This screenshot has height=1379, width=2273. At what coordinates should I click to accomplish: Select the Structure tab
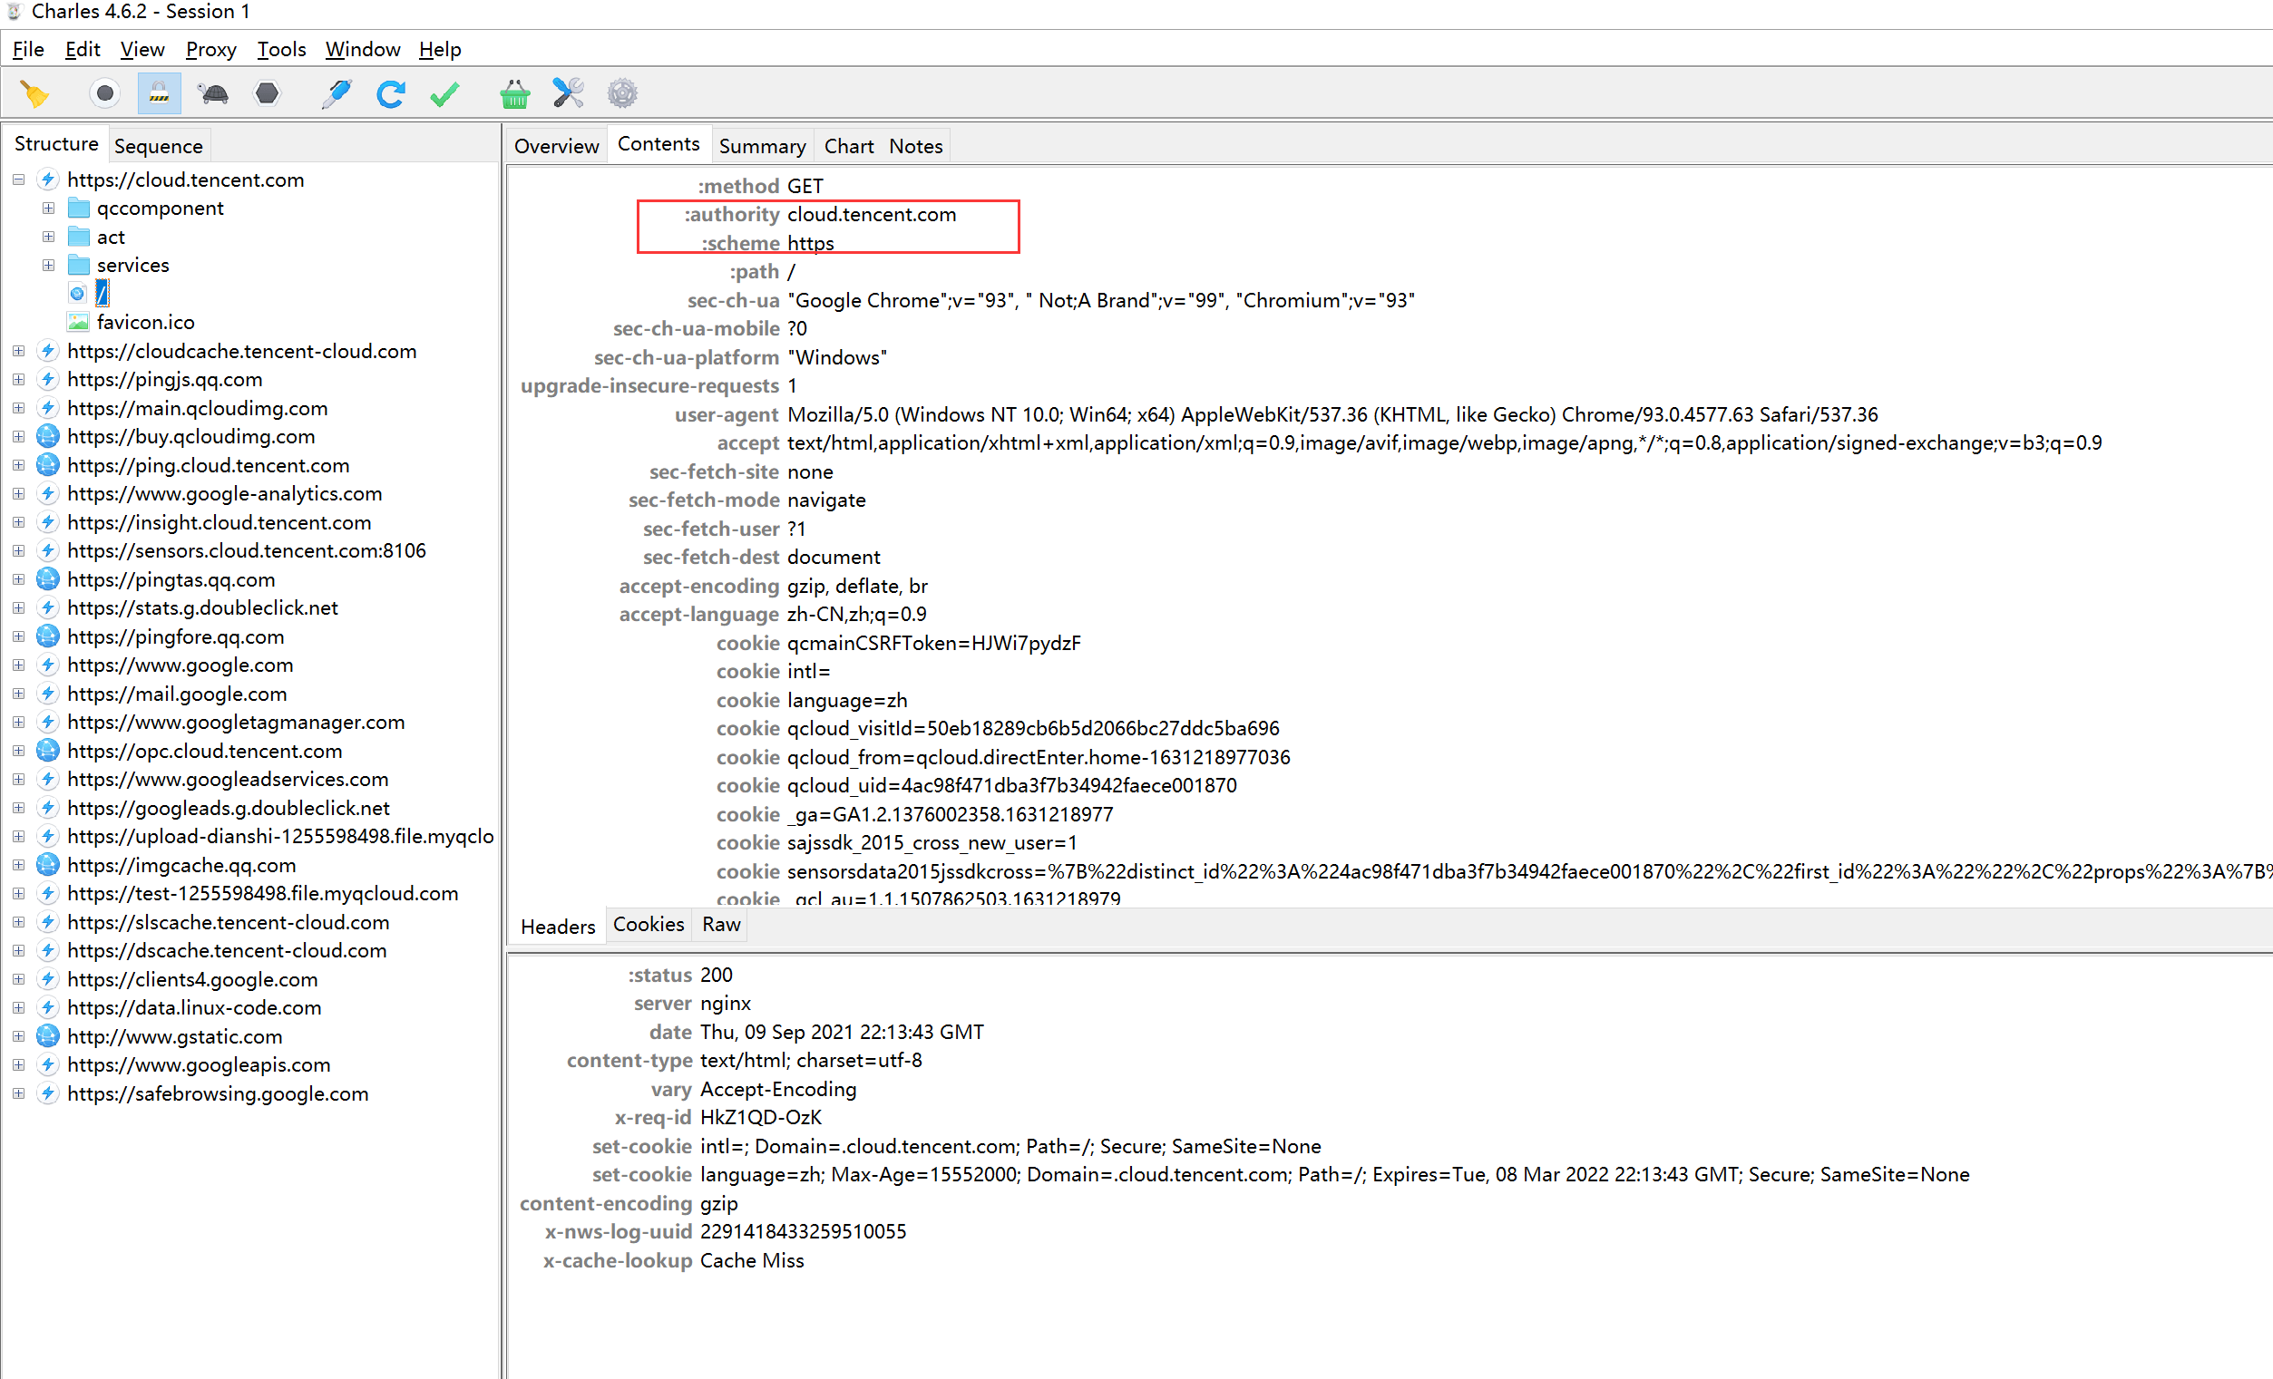(x=56, y=144)
